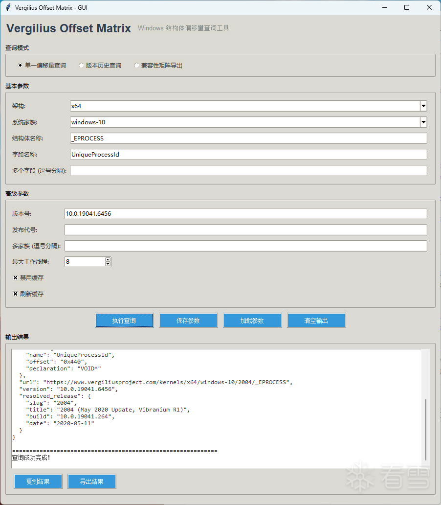
Task: Maximize the Vergilius Offset Matrix window
Action: point(407,7)
